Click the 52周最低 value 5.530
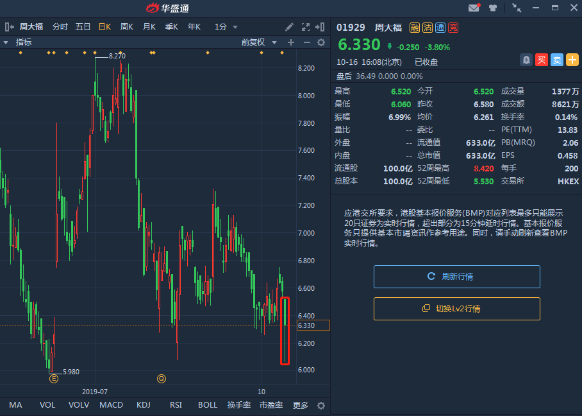The image size is (582, 416). 484,182
